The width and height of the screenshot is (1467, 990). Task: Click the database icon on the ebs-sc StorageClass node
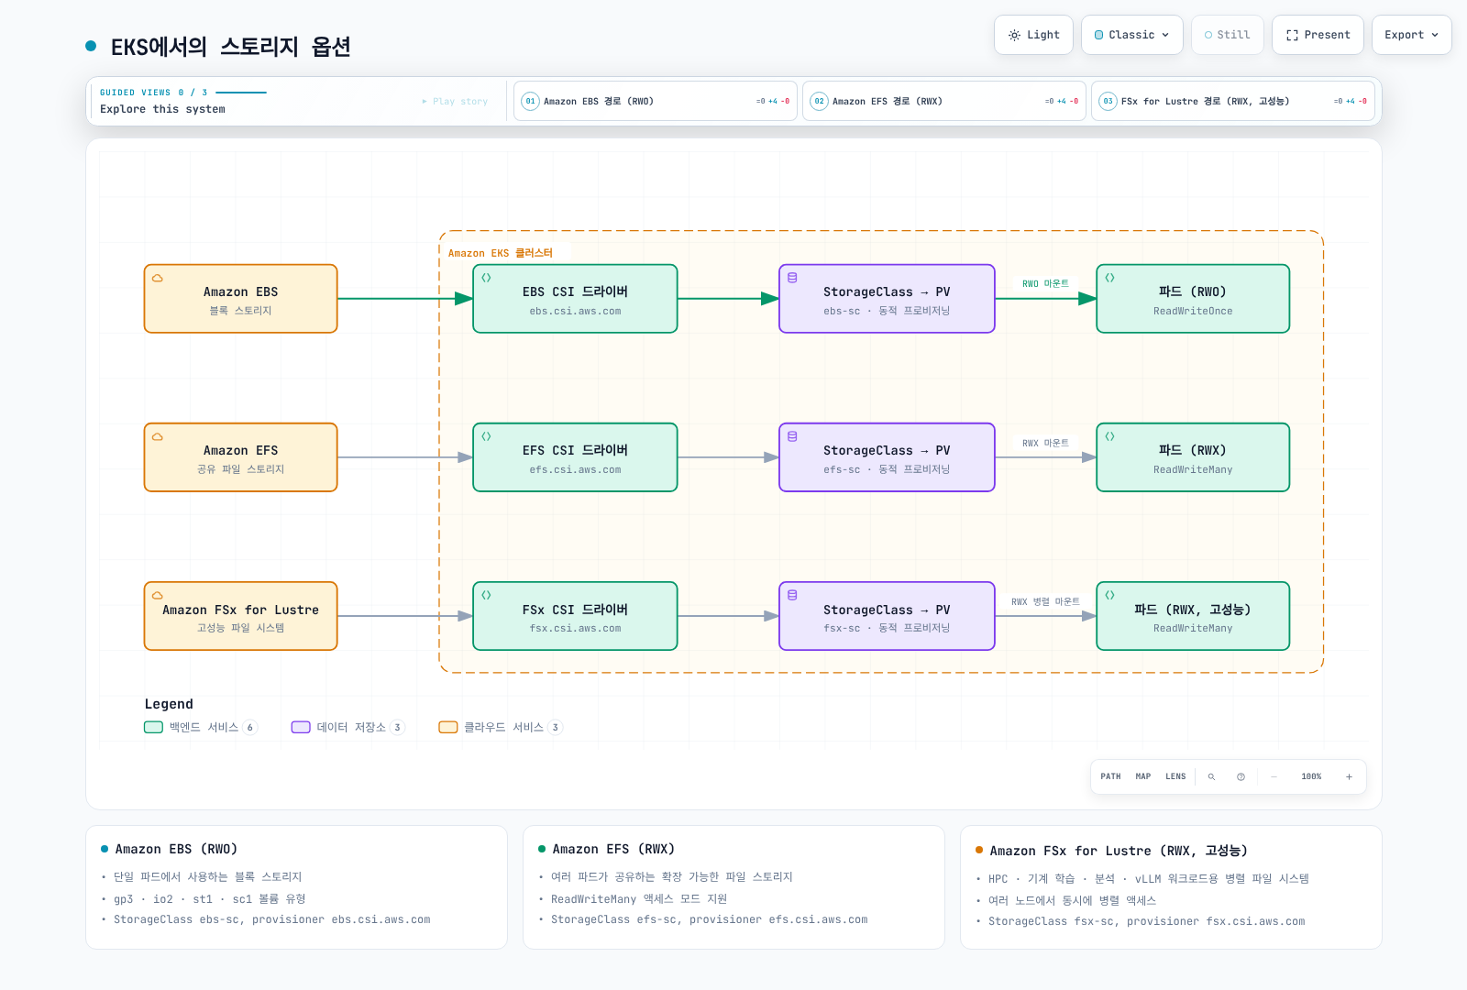coord(792,278)
